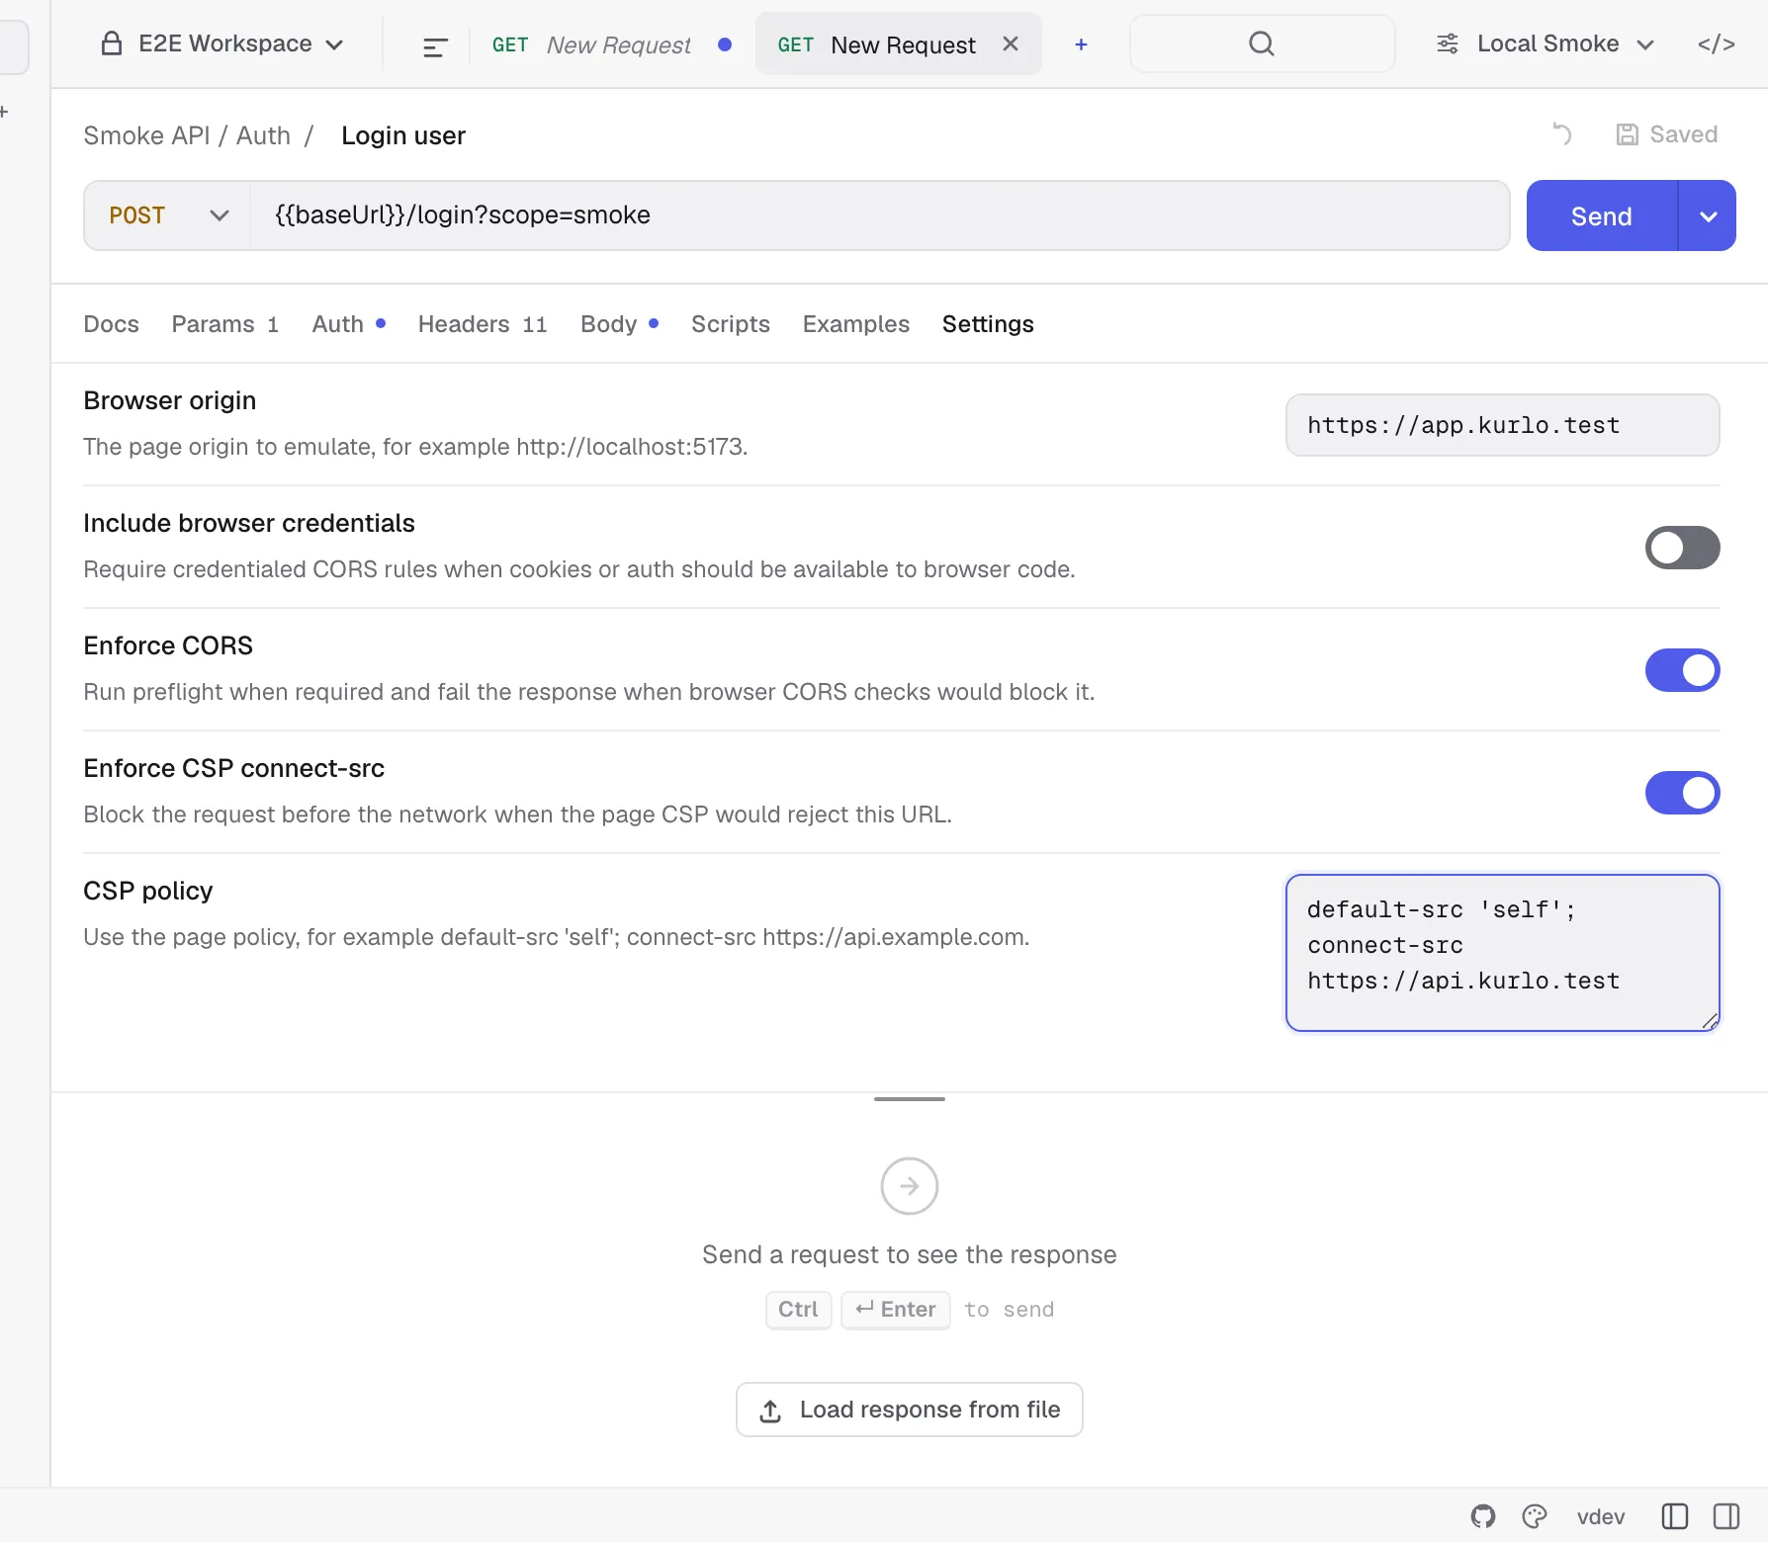Disable the Enforce CORS switch
The height and width of the screenshot is (1542, 1768).
[1682, 670]
